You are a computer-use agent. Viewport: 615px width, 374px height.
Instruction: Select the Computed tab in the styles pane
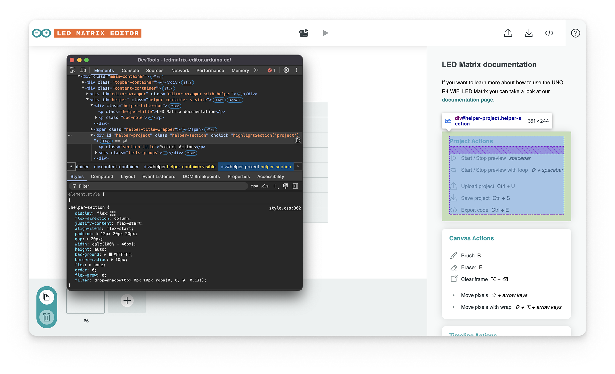tap(102, 177)
